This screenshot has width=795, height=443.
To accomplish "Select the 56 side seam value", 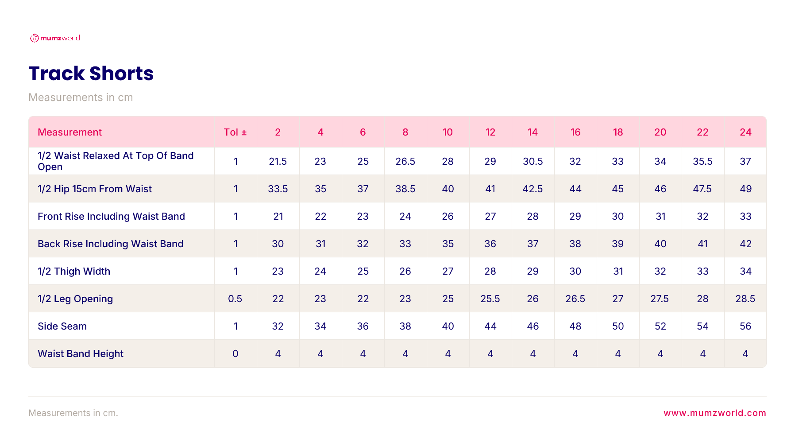I will coord(745,326).
